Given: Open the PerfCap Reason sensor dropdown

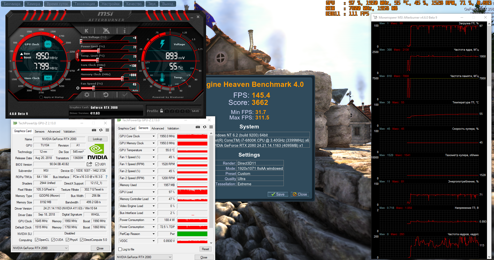Looking at the screenshot, I should pos(154,234).
